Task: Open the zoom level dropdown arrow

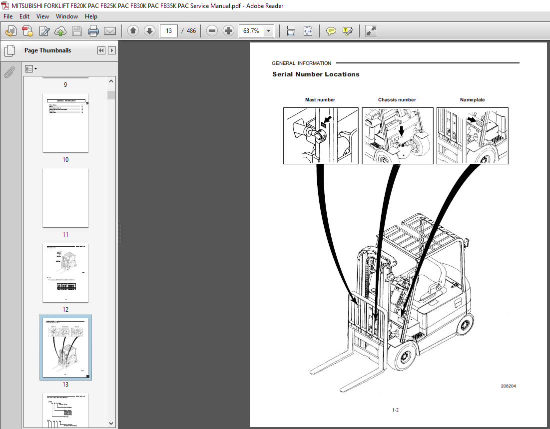Action: [x=268, y=31]
